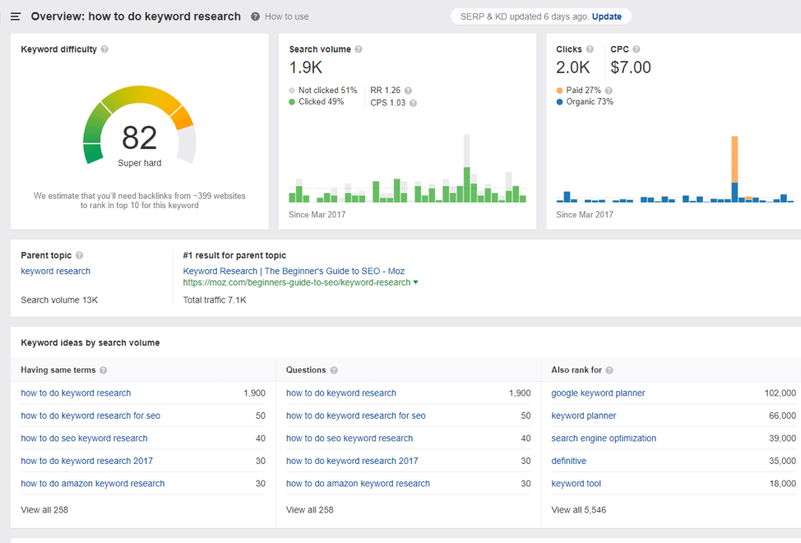This screenshot has width=801, height=543.
Task: Click help icon next to Clicks
Action: click(590, 49)
